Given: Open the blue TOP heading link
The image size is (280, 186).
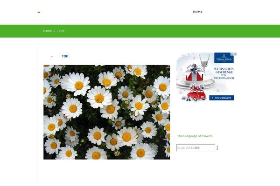Looking at the screenshot, I should tap(65, 56).
